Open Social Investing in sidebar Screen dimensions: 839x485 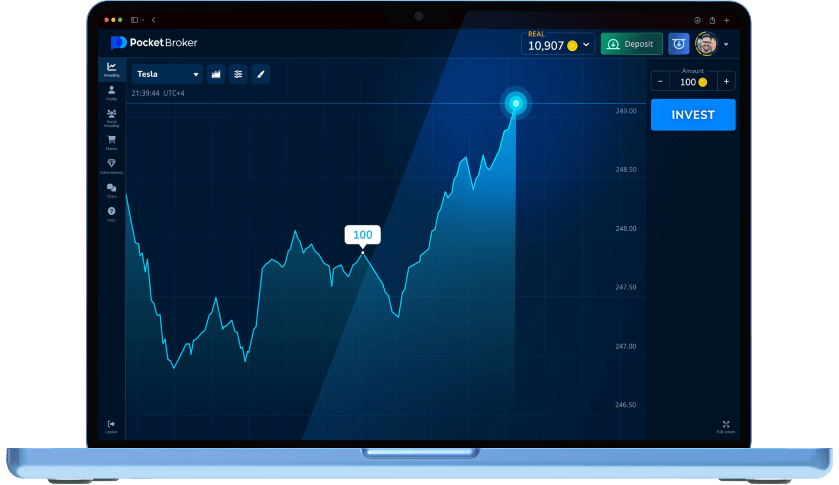(111, 117)
